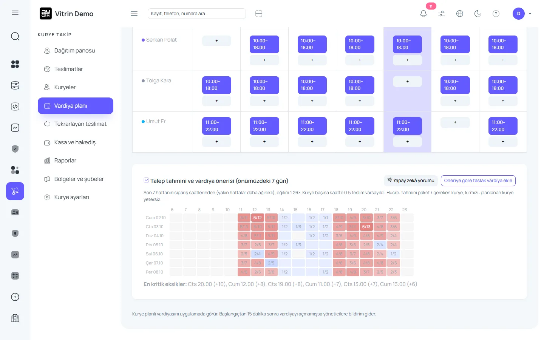
Task: Click Yapay zekâ yorumu button
Action: [x=411, y=181]
